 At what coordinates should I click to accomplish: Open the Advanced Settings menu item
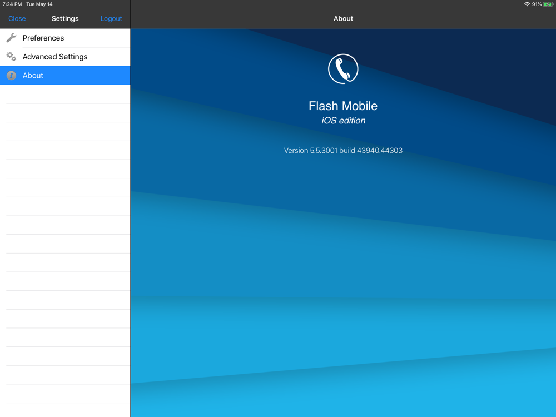tap(65, 57)
